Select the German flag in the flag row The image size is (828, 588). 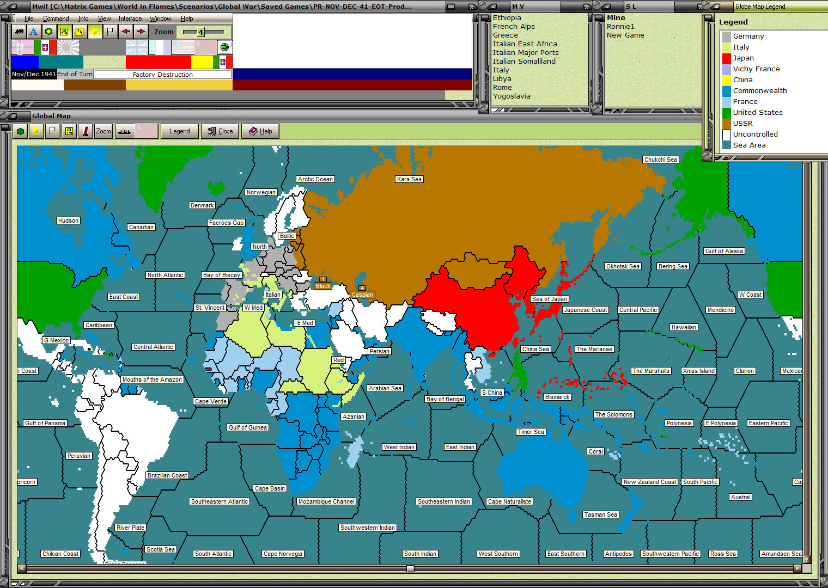(22, 47)
